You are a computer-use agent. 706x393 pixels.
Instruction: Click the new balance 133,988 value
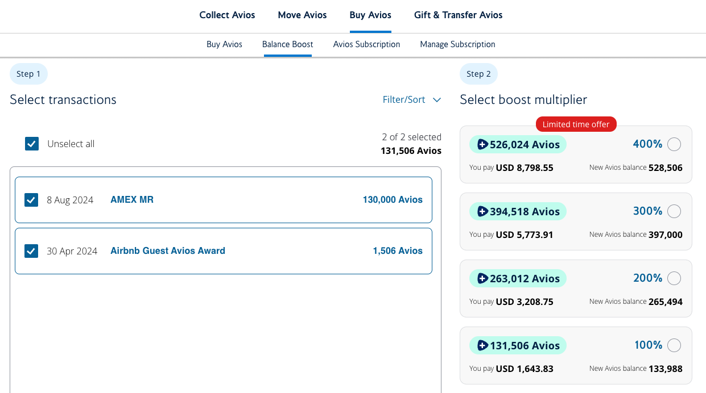pos(666,369)
